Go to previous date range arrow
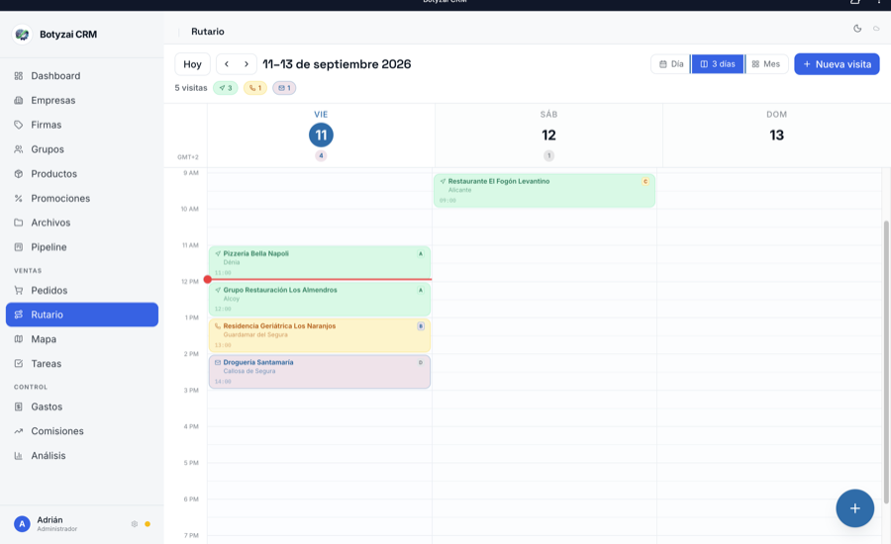Image resolution: width=891 pixels, height=544 pixels. (226, 64)
